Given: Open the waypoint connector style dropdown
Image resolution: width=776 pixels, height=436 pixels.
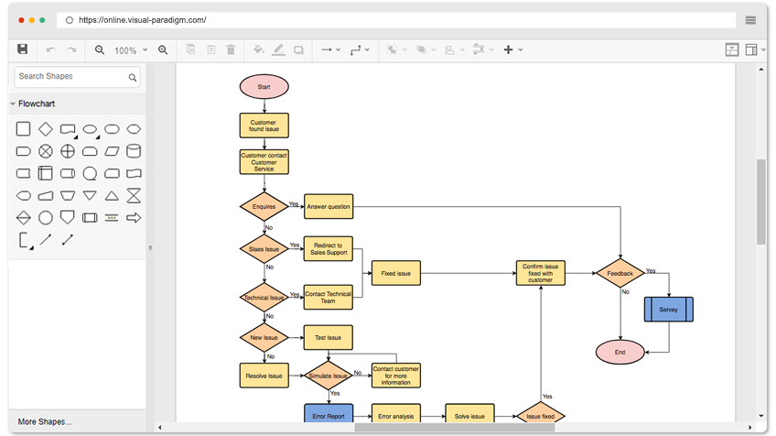Looking at the screenshot, I should [x=360, y=50].
